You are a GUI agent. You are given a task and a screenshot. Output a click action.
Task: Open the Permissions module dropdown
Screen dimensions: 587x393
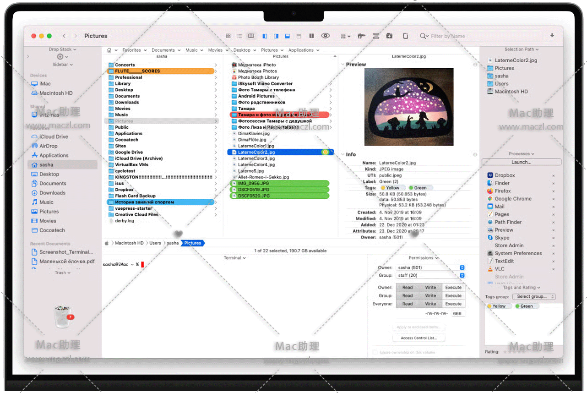[x=424, y=258]
